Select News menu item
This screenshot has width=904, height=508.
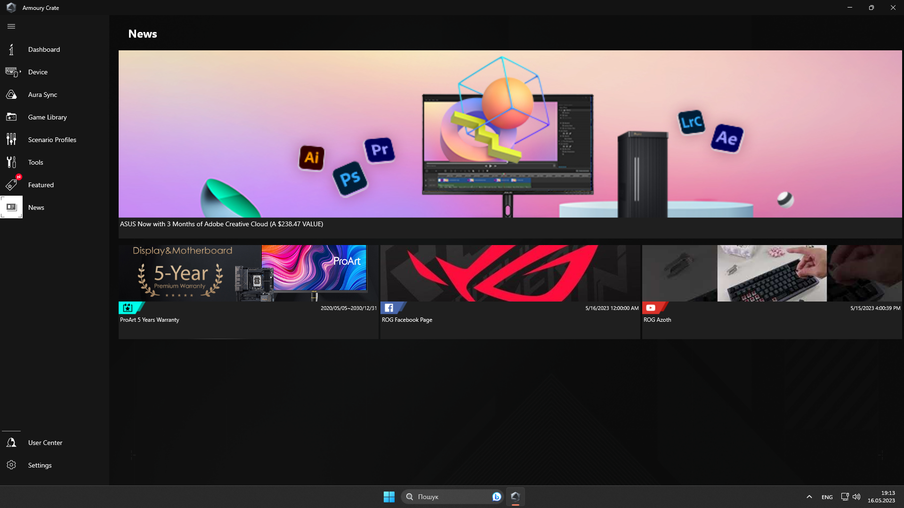pos(36,207)
